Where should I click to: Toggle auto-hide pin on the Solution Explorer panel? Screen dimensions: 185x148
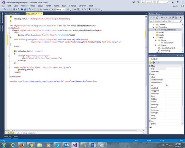click(x=180, y=14)
